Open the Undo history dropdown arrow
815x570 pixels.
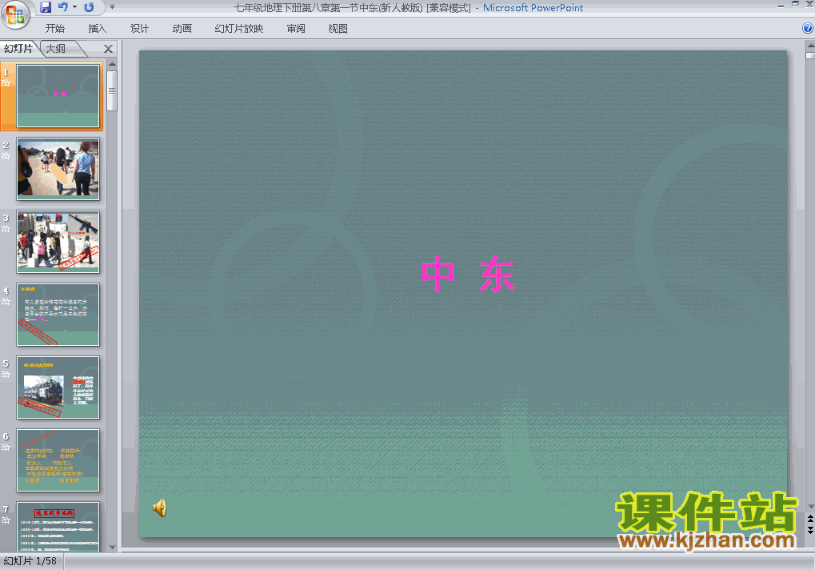pyautogui.click(x=75, y=7)
